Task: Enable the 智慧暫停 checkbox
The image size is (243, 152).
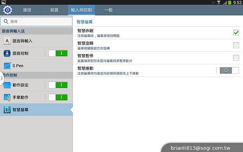Action: pyautogui.click(x=236, y=58)
